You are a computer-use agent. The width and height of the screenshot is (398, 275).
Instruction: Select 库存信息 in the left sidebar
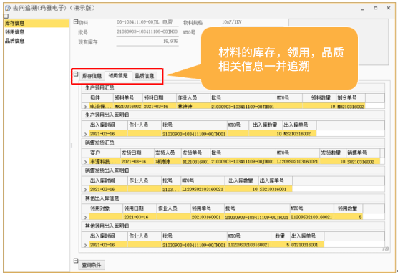[37, 24]
